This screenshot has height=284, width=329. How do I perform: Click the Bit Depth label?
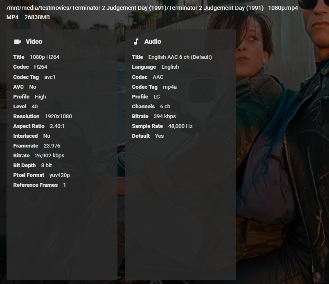[25, 165]
